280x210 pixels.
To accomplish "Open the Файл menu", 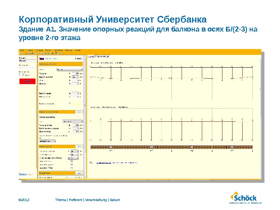I will (x=22, y=50).
